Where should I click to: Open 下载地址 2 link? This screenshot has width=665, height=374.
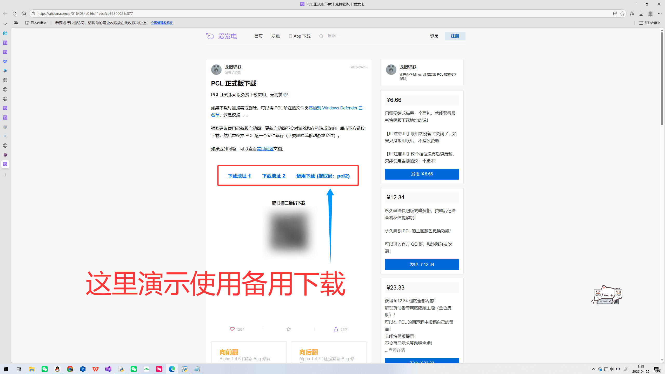[x=274, y=176]
